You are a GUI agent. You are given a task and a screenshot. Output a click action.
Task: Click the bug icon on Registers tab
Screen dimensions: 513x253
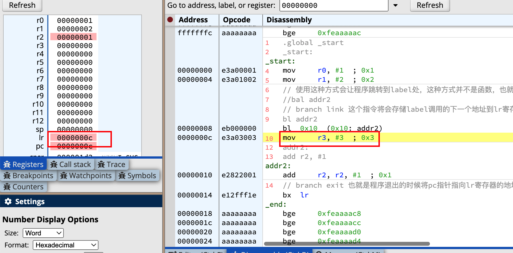click(x=7, y=164)
